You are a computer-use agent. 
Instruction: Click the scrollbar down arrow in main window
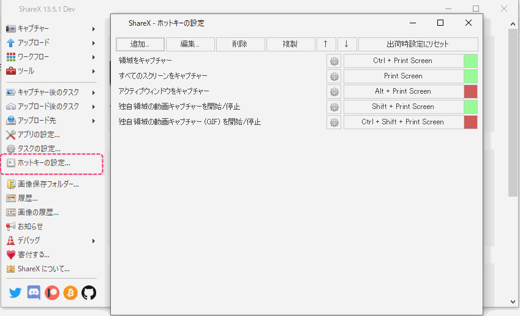[x=513, y=302]
